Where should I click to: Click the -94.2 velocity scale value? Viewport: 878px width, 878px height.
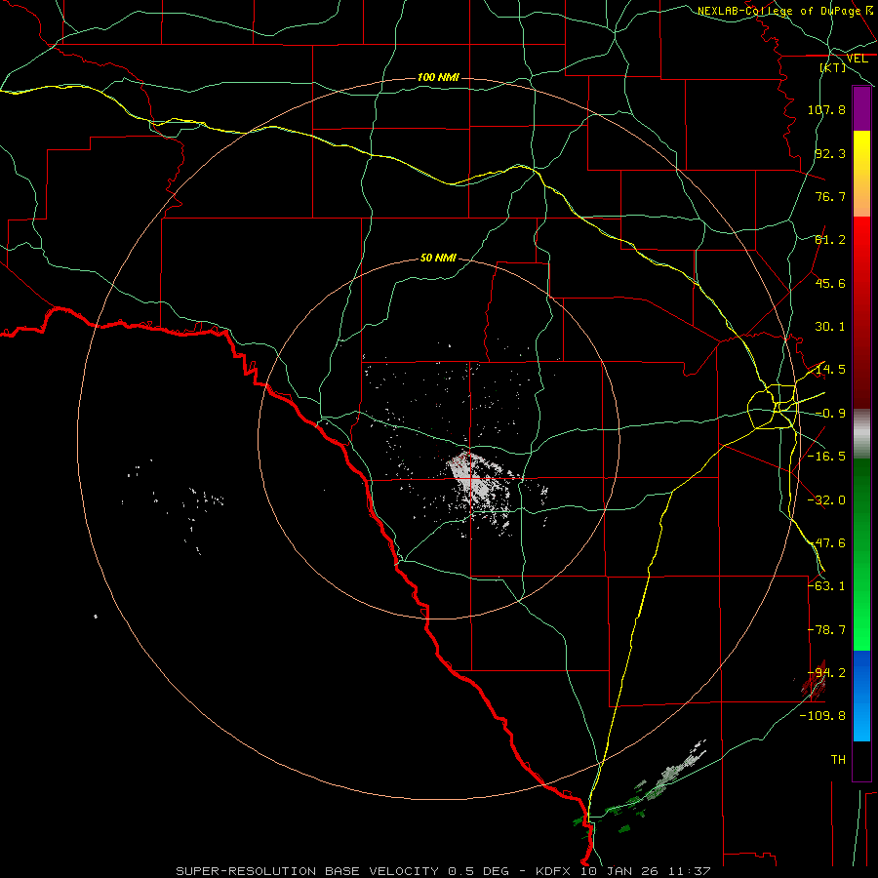coord(826,673)
